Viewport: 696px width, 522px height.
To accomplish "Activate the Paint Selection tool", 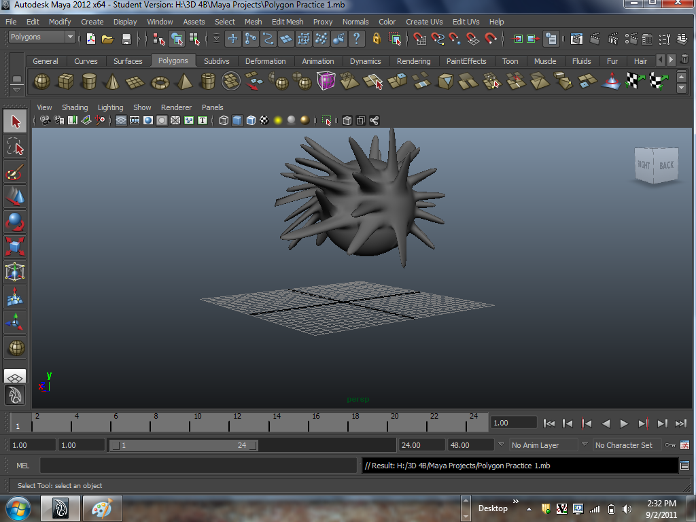I will pos(15,172).
